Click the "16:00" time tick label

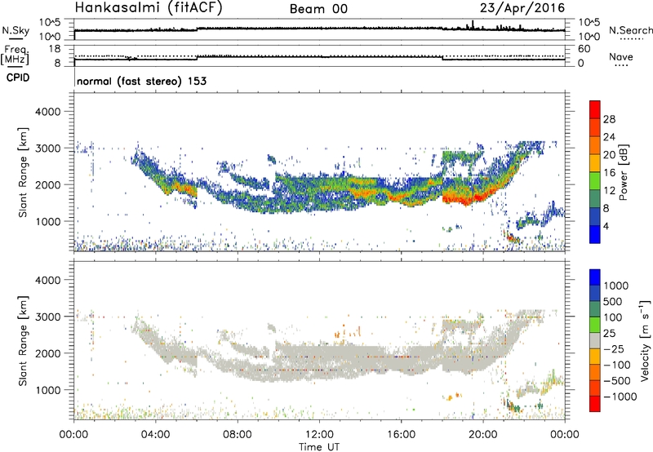[401, 435]
